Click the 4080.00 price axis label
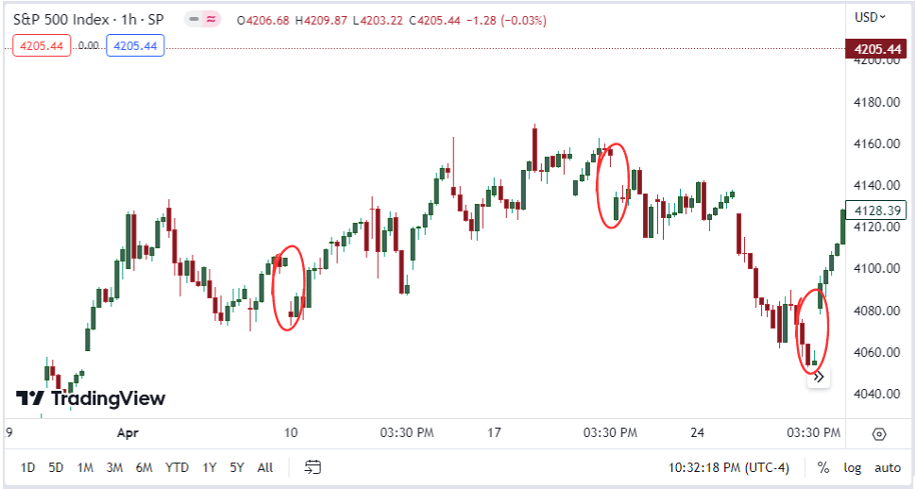 (x=877, y=311)
